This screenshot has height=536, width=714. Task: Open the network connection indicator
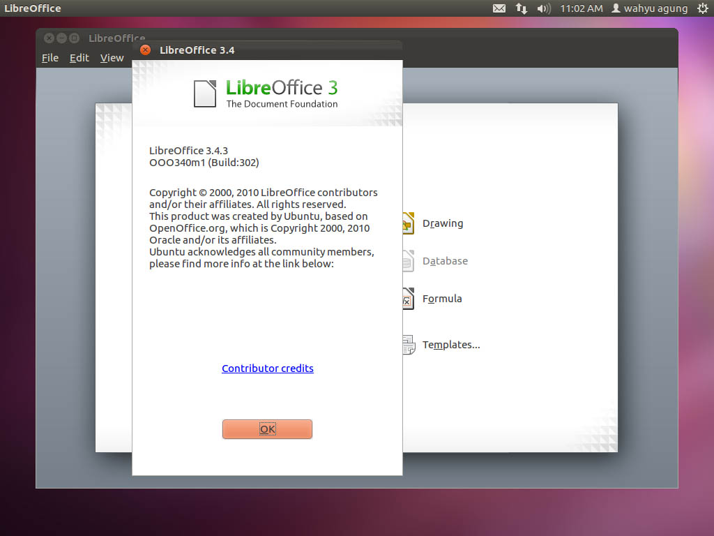(x=522, y=8)
